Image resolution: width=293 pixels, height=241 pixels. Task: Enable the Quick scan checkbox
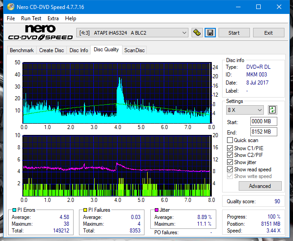230,140
